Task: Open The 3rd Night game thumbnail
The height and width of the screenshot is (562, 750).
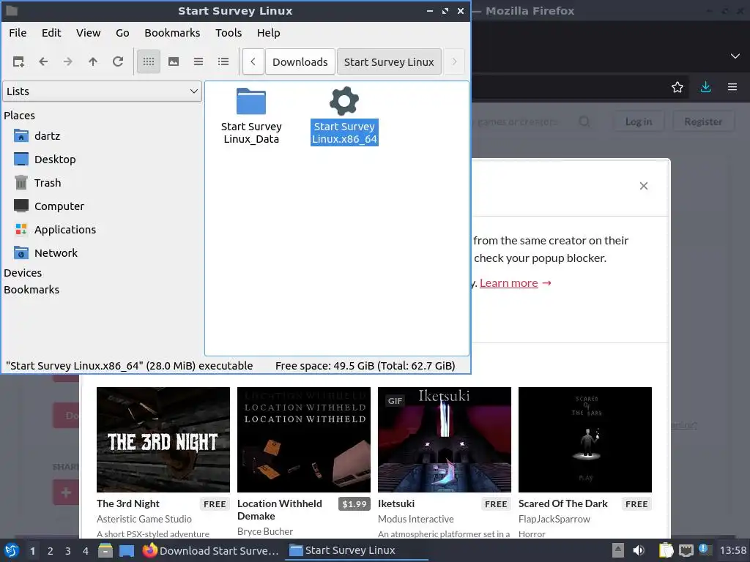Action: [163, 440]
